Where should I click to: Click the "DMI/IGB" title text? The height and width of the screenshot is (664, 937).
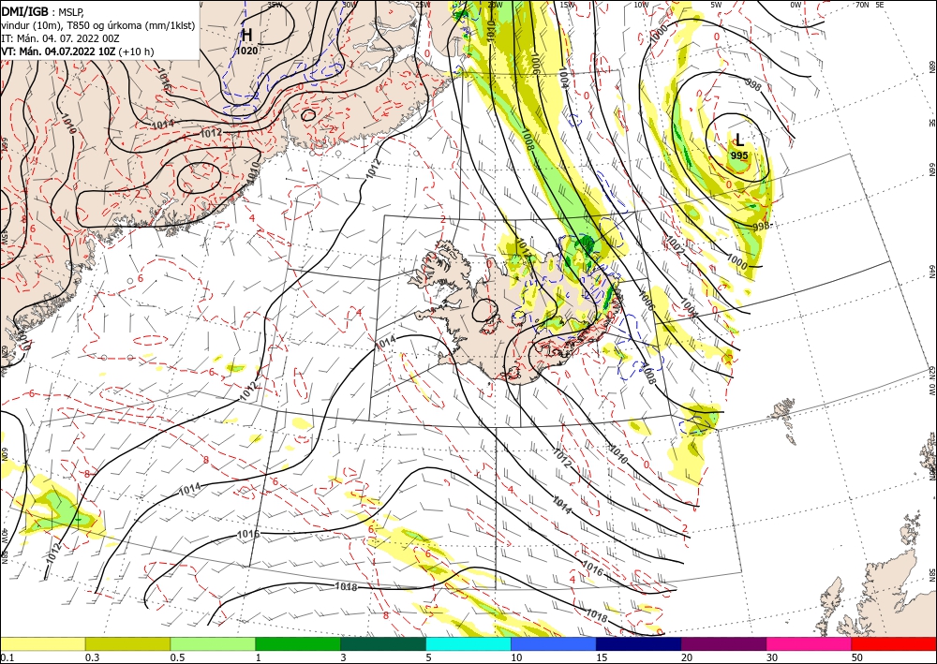(x=24, y=10)
